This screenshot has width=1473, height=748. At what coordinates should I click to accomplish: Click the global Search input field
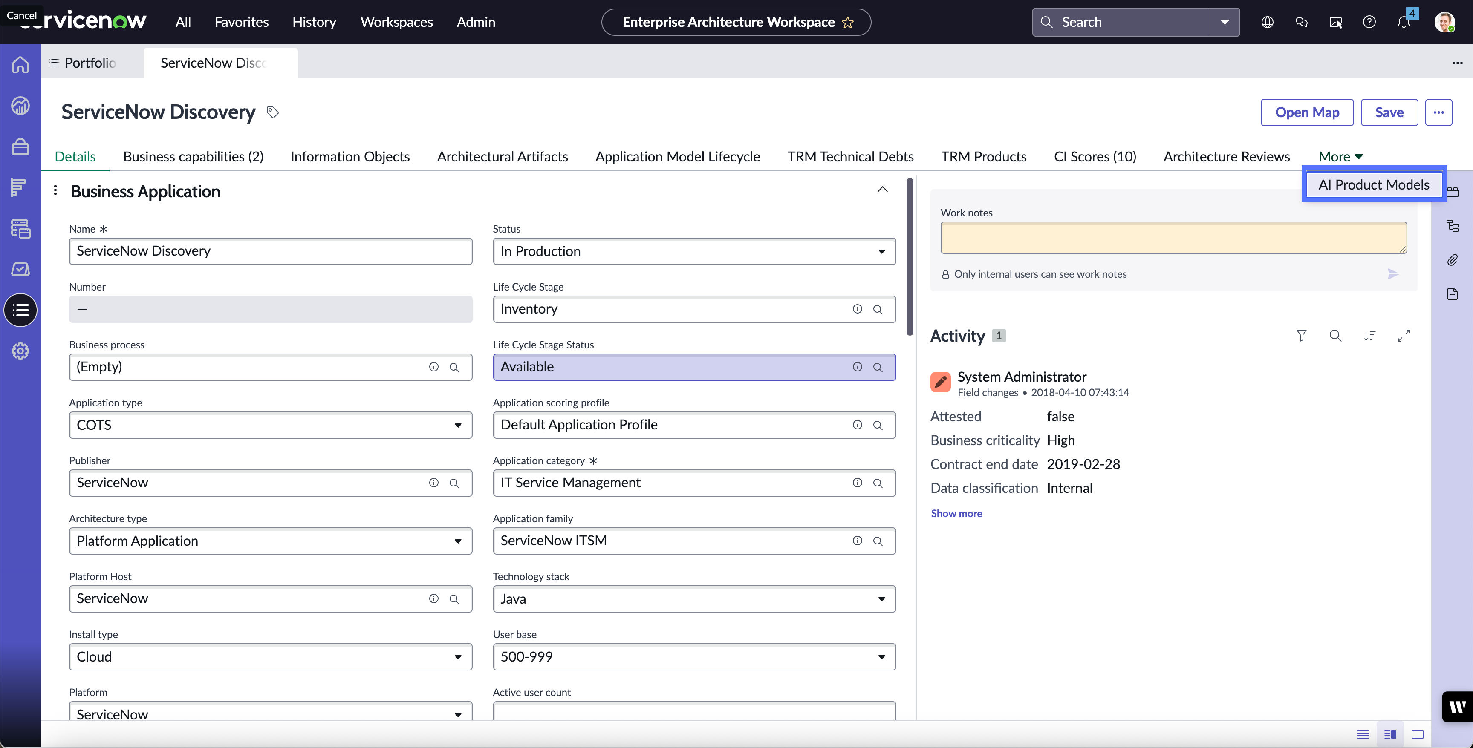[1121, 22]
